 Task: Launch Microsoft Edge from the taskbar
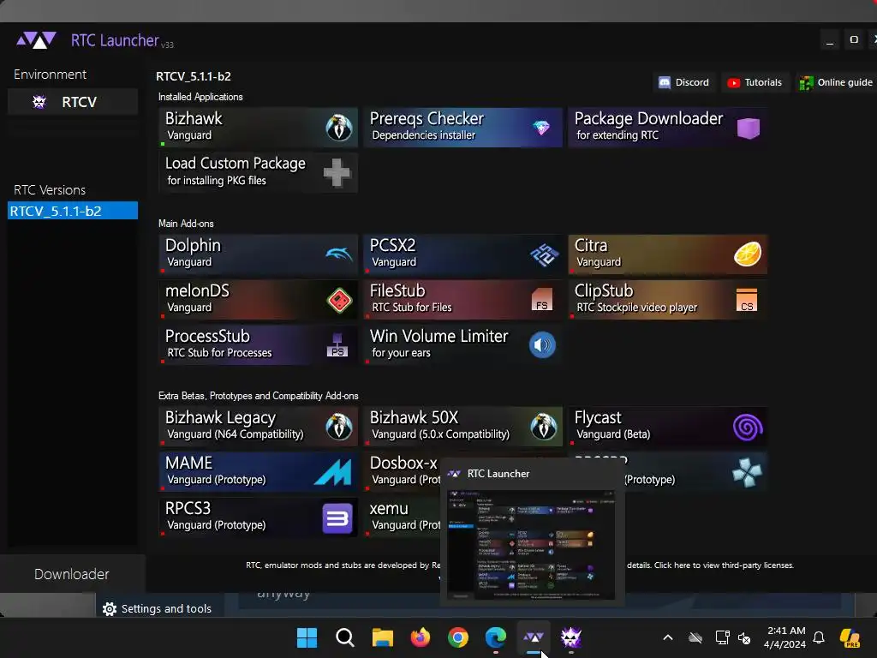[x=496, y=637]
